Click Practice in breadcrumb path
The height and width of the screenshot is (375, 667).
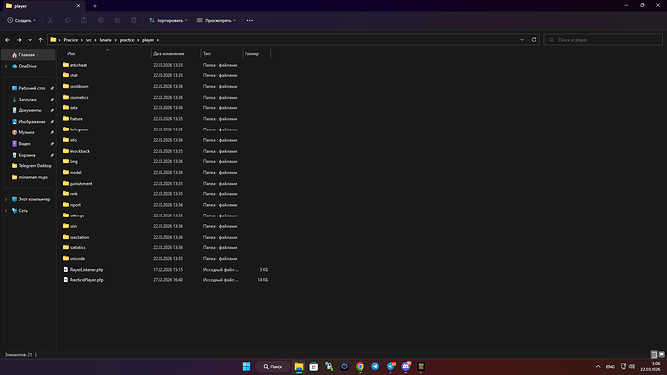click(71, 40)
